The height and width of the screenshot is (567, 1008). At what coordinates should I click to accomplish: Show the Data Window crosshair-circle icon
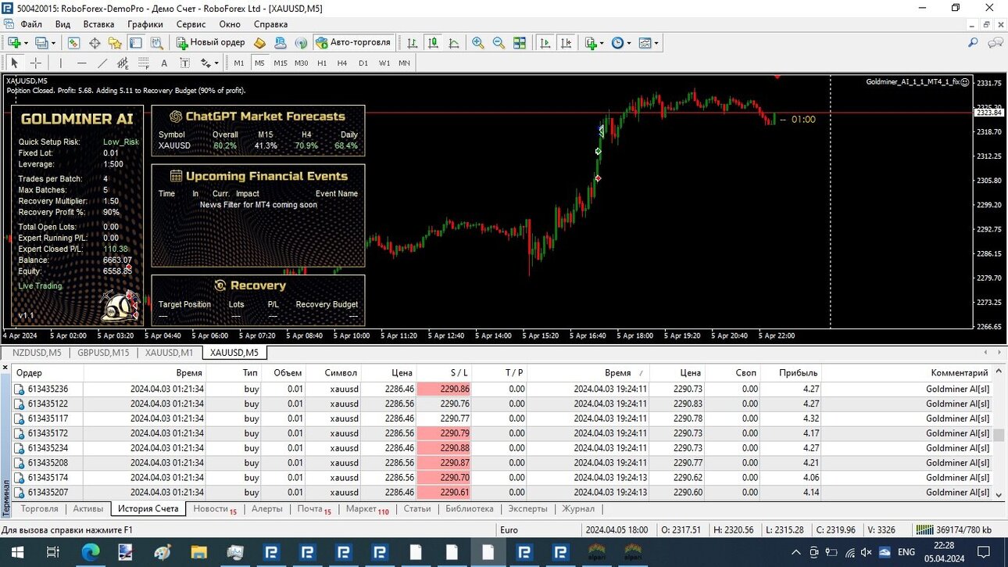tap(95, 43)
